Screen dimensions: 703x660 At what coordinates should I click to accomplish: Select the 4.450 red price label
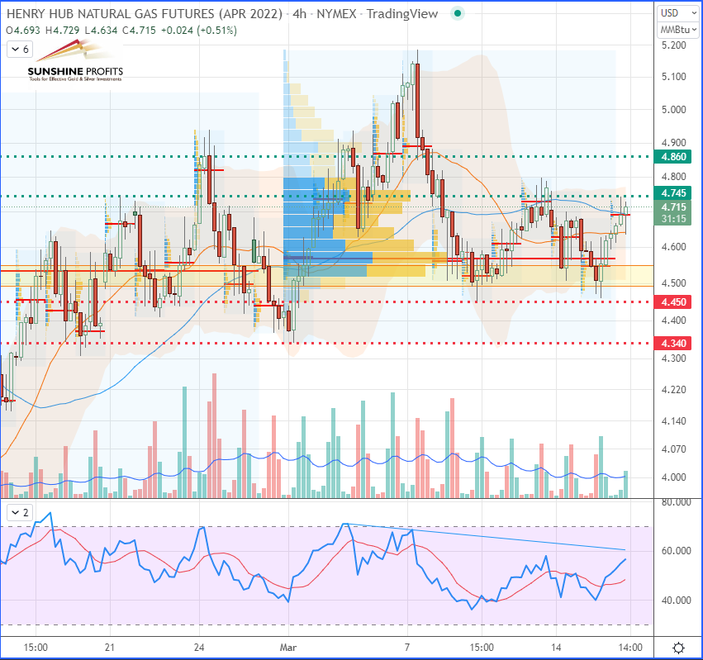coord(673,302)
